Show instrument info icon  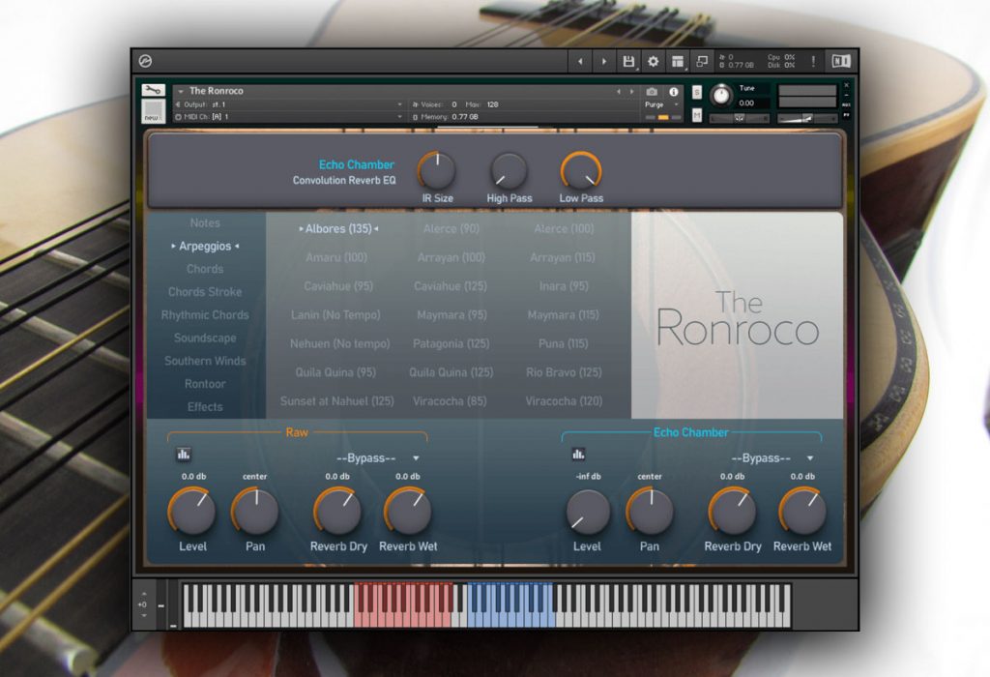point(674,92)
